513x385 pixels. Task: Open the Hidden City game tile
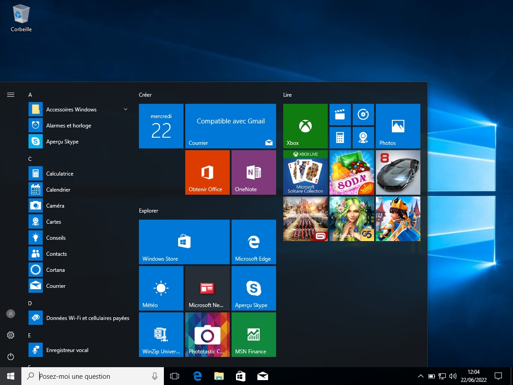[x=352, y=219]
